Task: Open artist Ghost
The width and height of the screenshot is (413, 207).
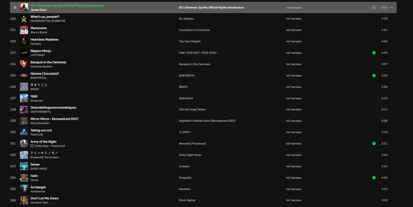Action: tap(34, 180)
